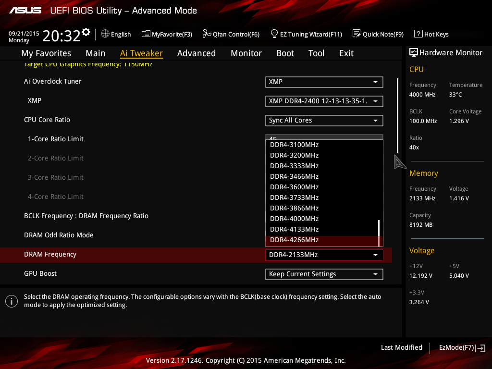
Task: Click the +12V value 12.192 V
Action: pos(421,275)
